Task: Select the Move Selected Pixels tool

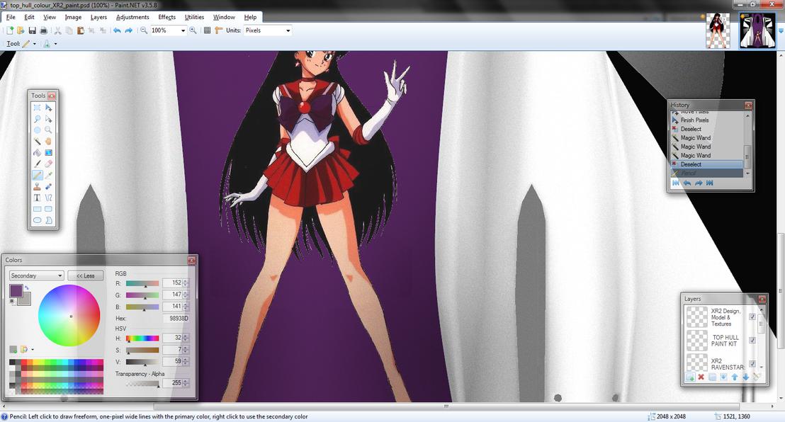Action: (x=49, y=108)
